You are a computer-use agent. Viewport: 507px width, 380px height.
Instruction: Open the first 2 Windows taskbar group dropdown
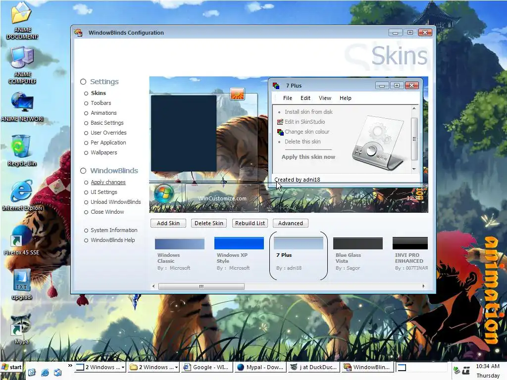[x=123, y=368]
